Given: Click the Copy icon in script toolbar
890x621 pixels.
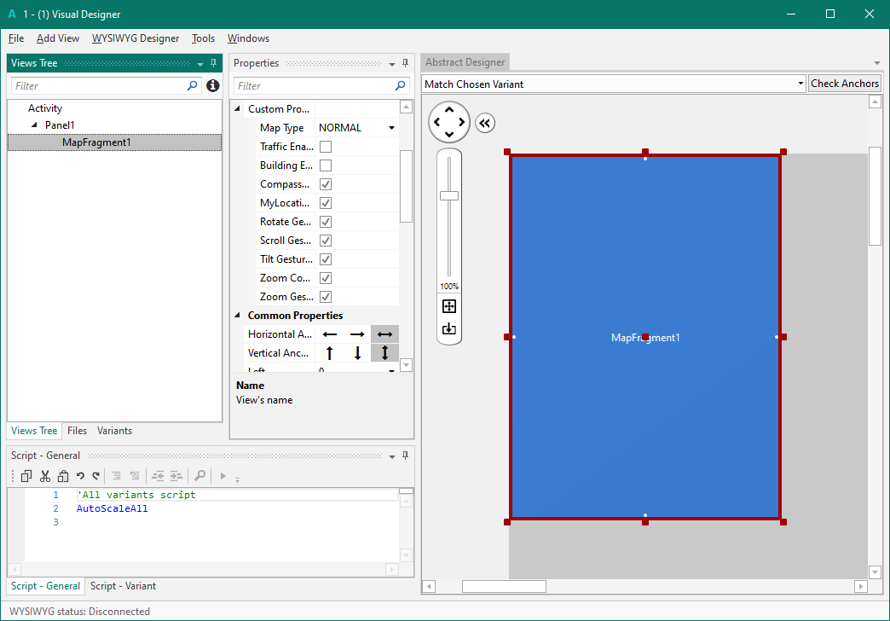Looking at the screenshot, I should [27, 476].
